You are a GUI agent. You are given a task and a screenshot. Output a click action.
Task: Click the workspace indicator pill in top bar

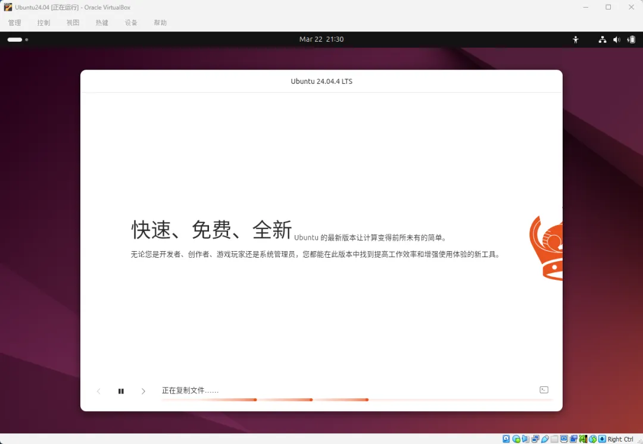point(15,39)
